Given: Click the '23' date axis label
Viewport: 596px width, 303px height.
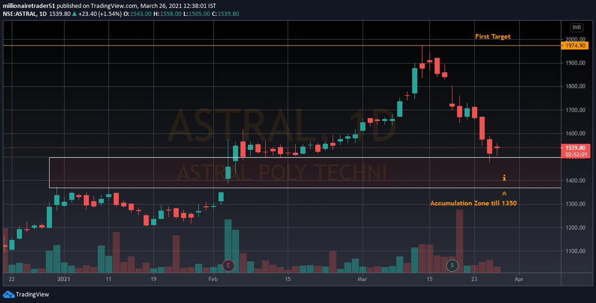Looking at the screenshot, I should (474, 280).
